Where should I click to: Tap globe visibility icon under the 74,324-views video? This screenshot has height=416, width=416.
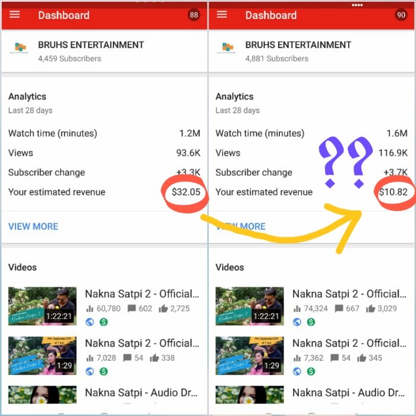(297, 322)
